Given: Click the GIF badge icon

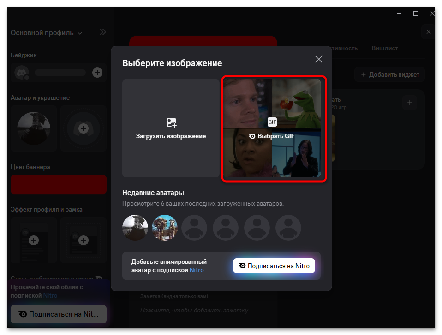Looking at the screenshot, I should click(x=272, y=122).
